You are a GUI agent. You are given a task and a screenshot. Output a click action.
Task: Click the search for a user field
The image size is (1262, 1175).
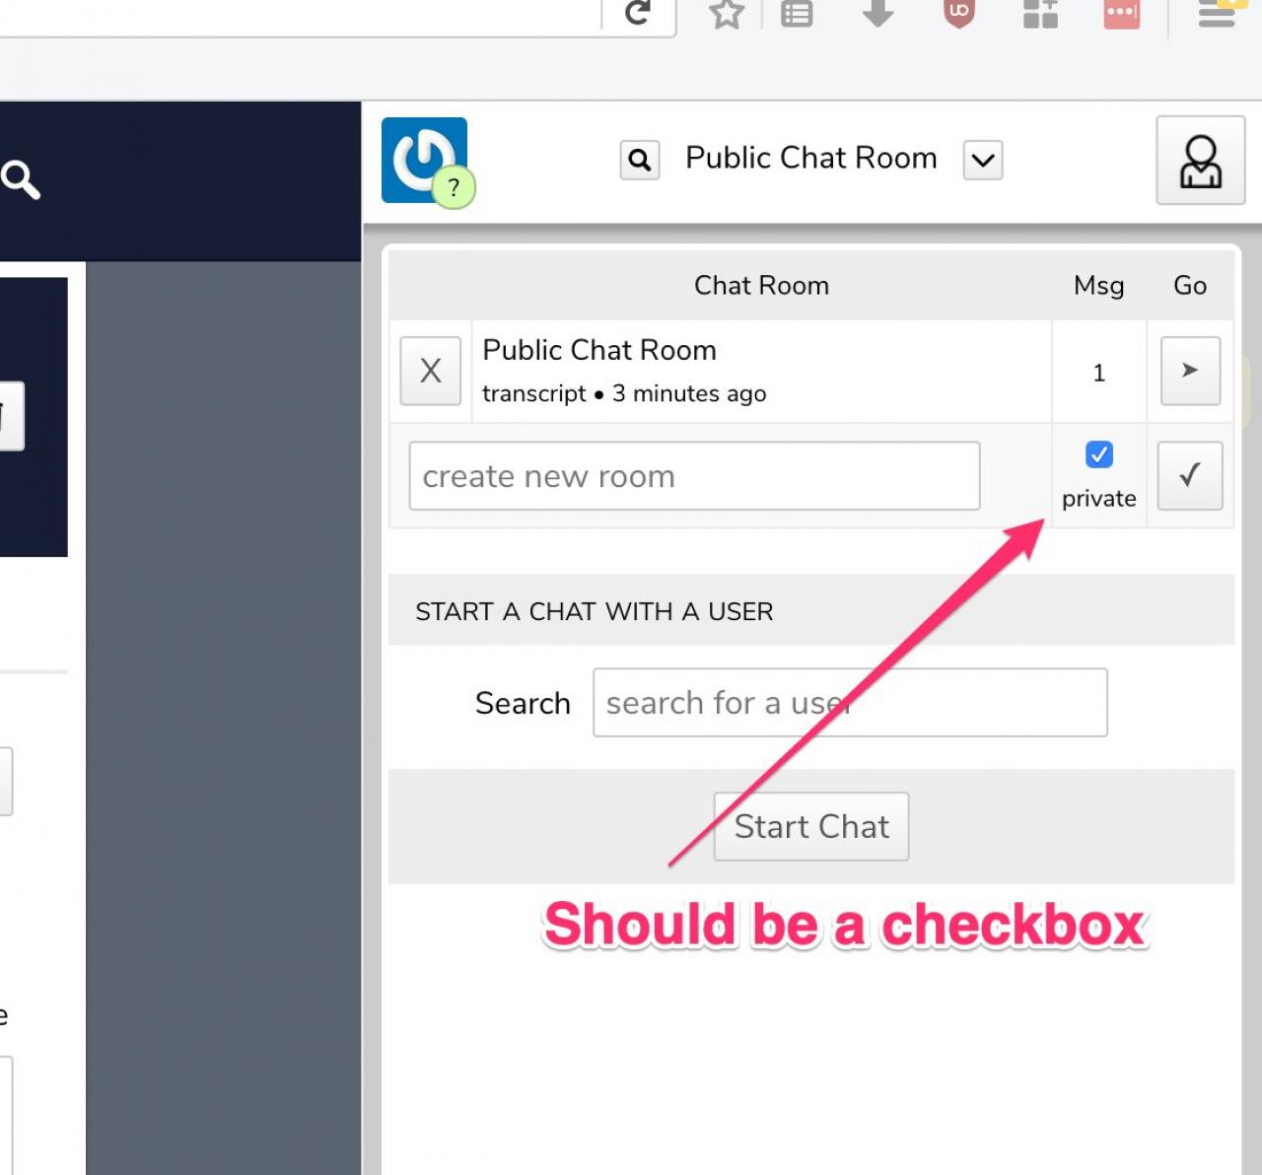coord(850,703)
